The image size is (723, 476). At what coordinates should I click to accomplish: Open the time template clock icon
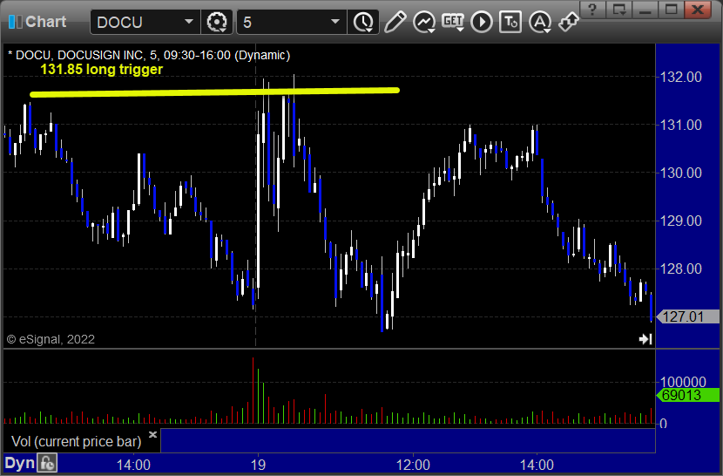[x=364, y=22]
